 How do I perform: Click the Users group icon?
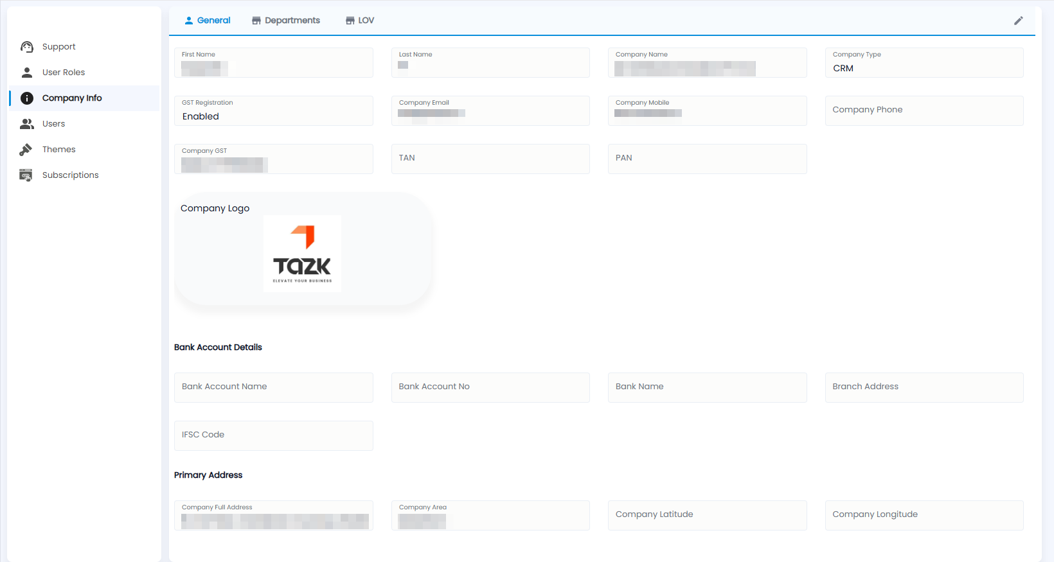point(26,124)
